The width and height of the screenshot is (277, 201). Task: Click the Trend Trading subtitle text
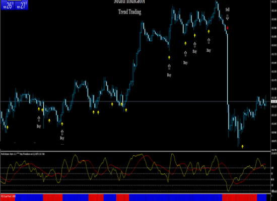129,12
